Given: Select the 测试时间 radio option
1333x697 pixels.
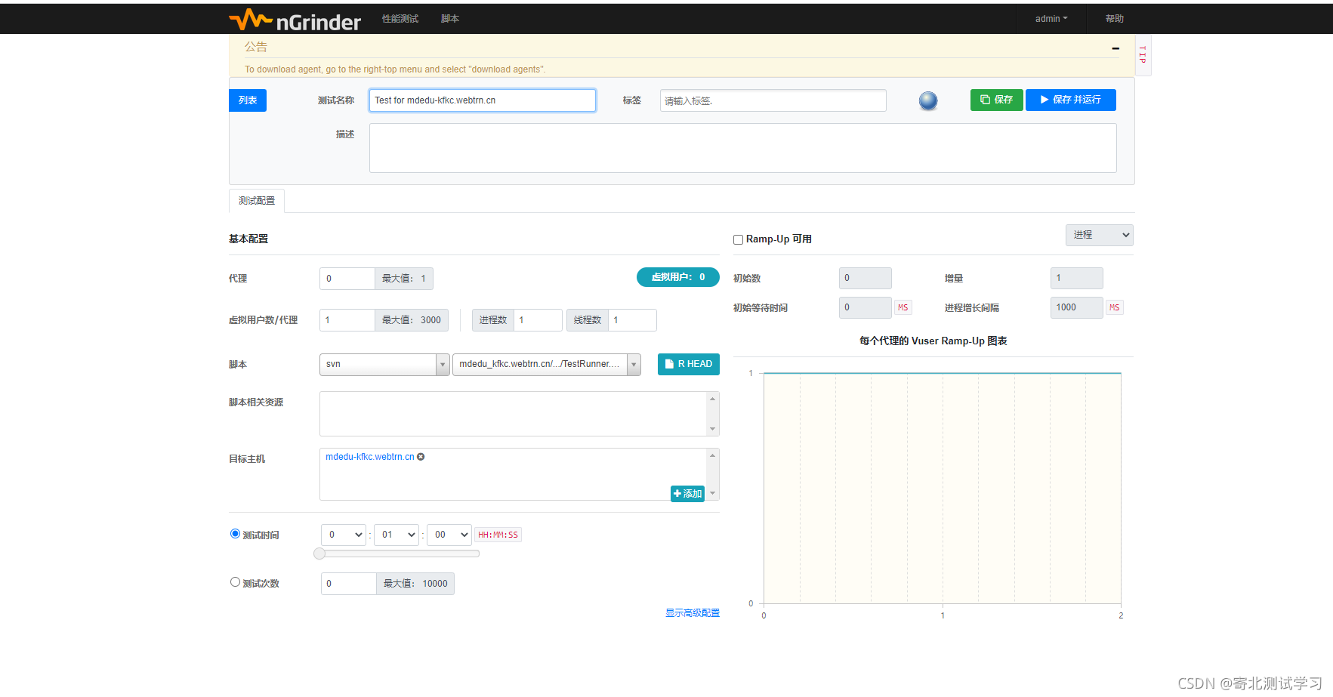Looking at the screenshot, I should (x=235, y=534).
